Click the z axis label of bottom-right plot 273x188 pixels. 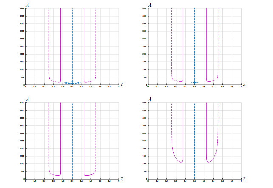244,178
